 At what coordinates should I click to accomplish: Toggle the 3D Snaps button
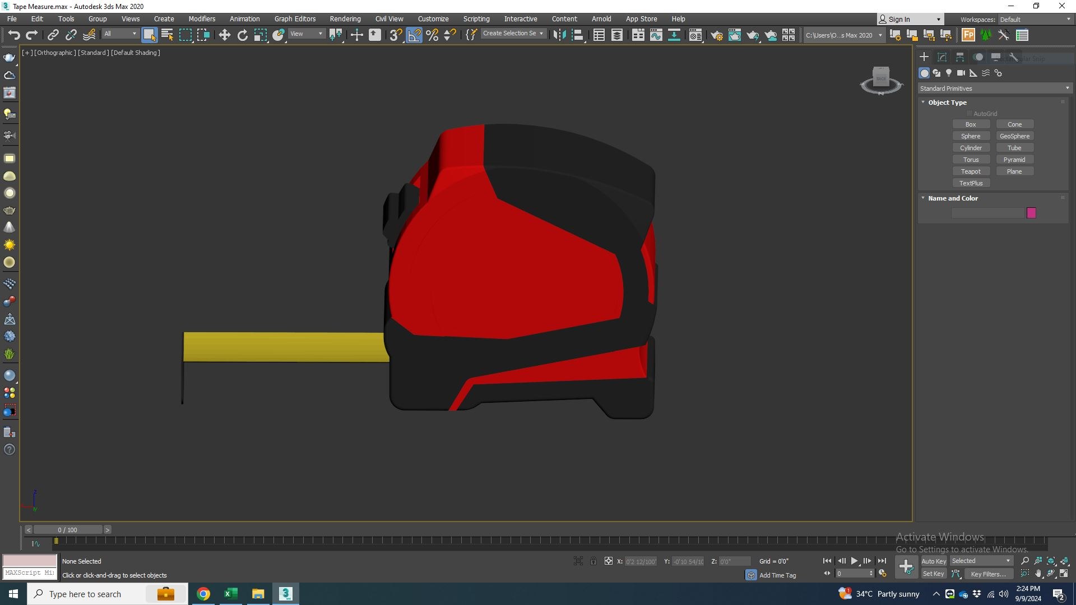(396, 35)
